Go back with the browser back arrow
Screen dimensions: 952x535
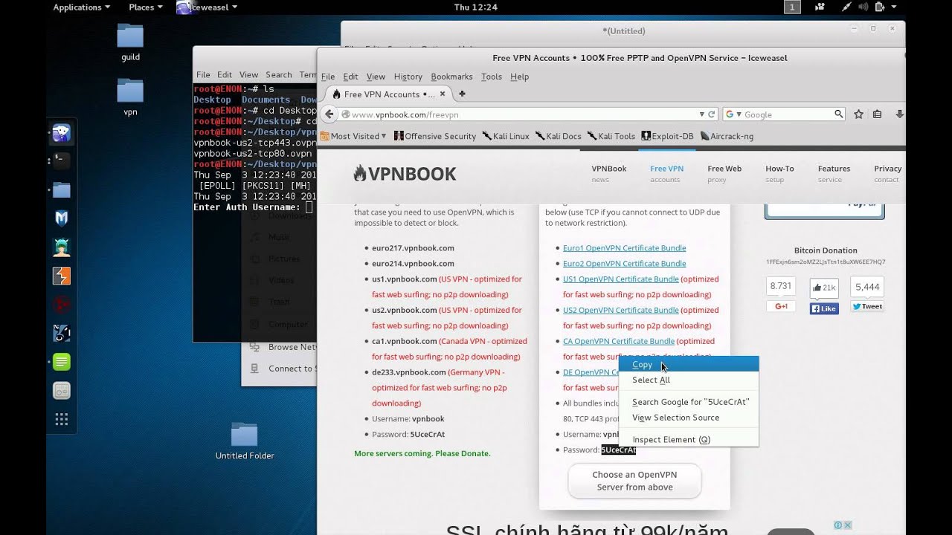coord(329,114)
